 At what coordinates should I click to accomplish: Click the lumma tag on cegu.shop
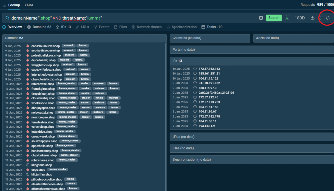(58, 169)
